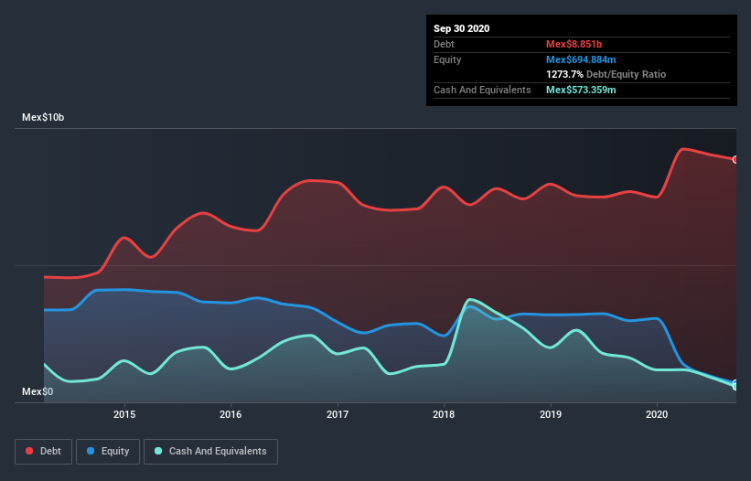Click the 2020 x-axis label
751x481 pixels.
coord(657,414)
